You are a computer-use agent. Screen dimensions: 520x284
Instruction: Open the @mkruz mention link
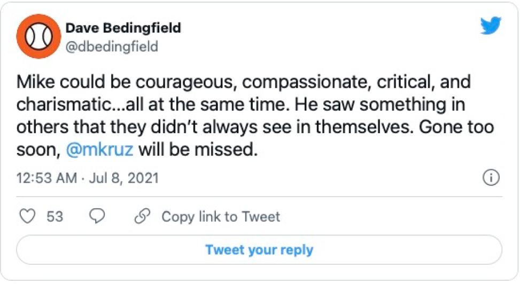point(99,150)
